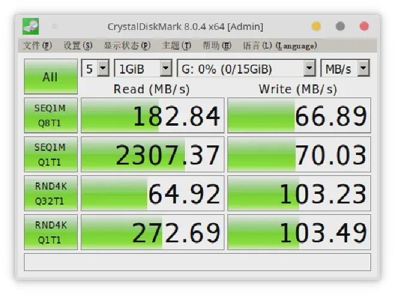This screenshot has height=295, width=395.
Task: Expand the 1GiB test size dropdown
Action: click(x=144, y=68)
